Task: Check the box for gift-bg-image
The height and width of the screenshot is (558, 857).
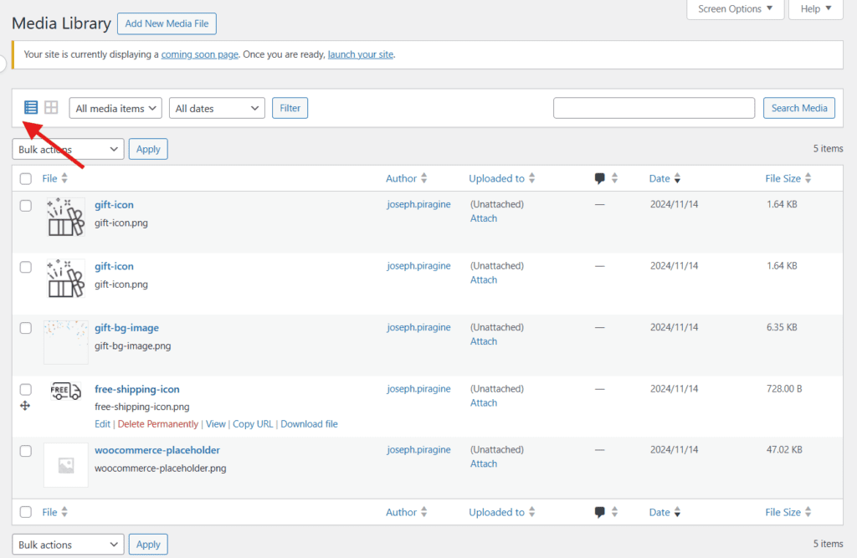Action: point(26,328)
